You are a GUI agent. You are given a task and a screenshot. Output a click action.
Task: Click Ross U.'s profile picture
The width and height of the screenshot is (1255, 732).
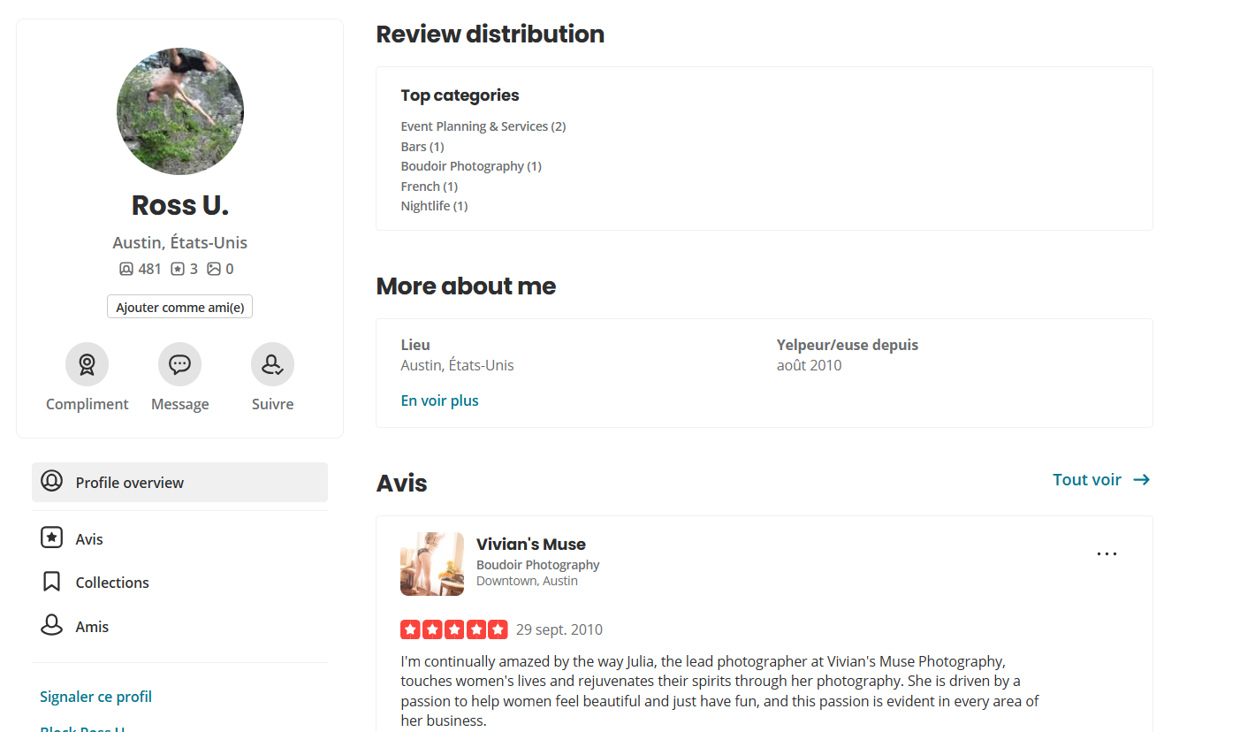click(180, 111)
